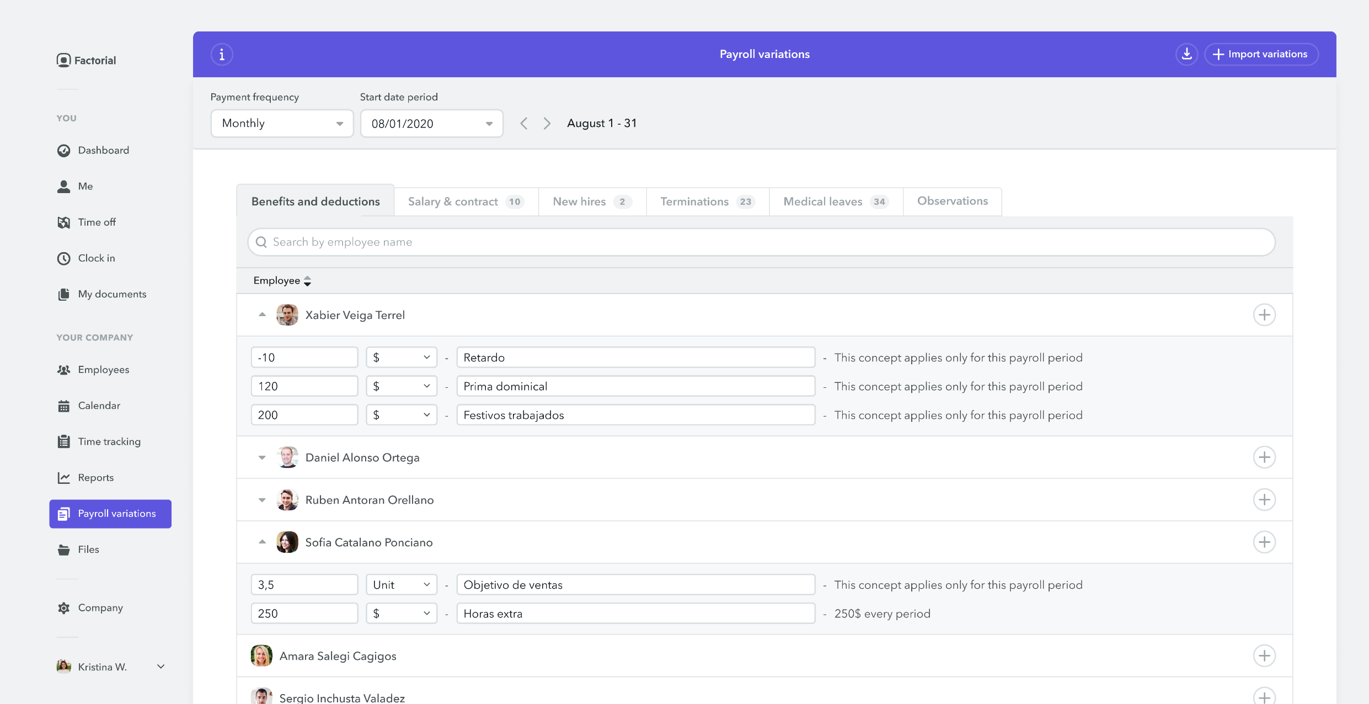The height and width of the screenshot is (704, 1369).
Task: Open the Clock in page
Action: [96, 258]
